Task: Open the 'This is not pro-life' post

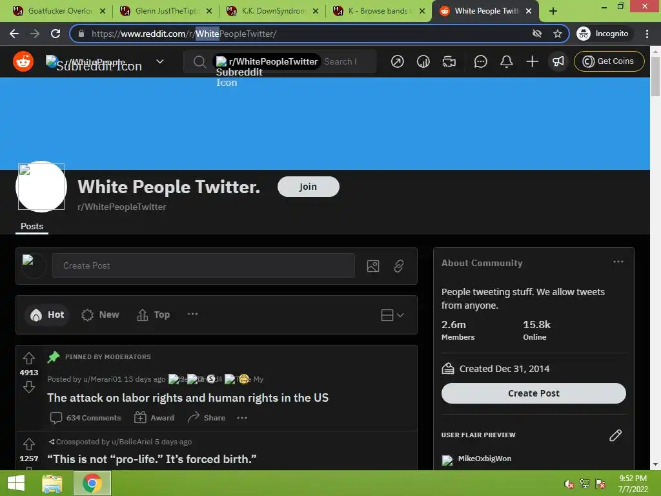Action: (152, 459)
